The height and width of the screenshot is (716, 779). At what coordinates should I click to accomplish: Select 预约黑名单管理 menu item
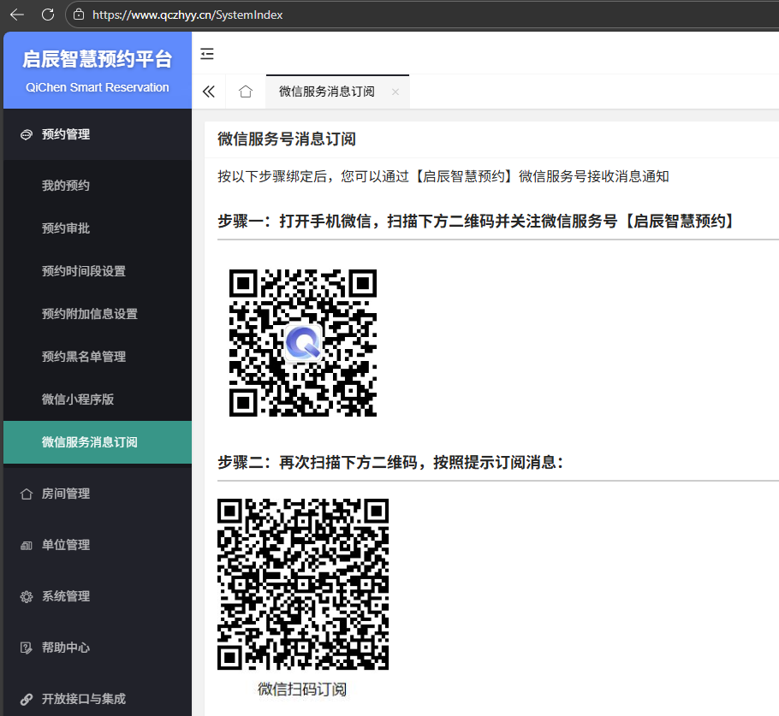[x=84, y=357]
